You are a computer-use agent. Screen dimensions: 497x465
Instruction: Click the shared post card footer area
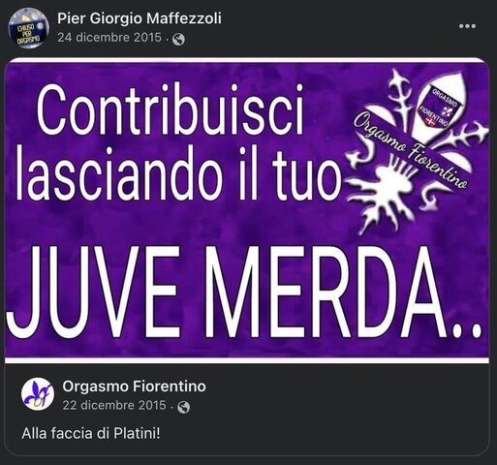pos(247,409)
